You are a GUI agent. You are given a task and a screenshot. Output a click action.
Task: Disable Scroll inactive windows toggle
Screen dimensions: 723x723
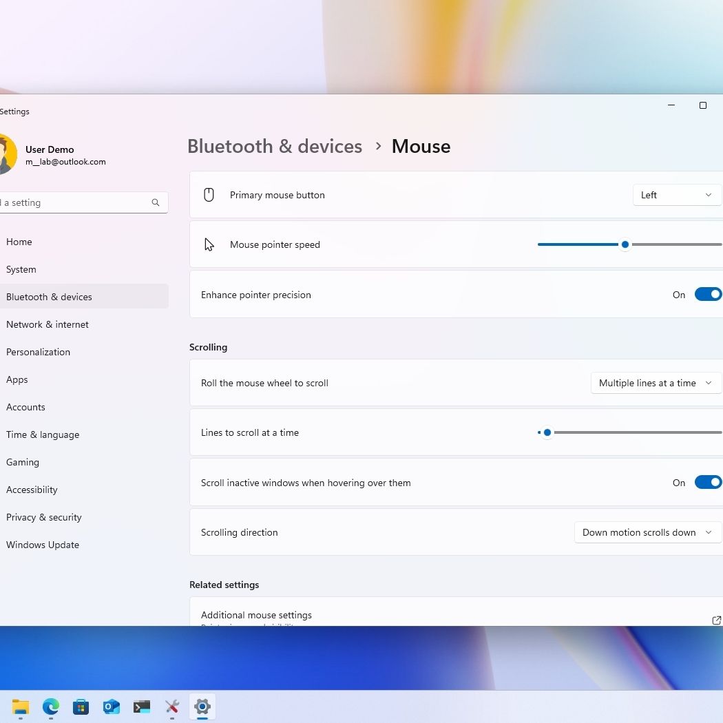(707, 483)
